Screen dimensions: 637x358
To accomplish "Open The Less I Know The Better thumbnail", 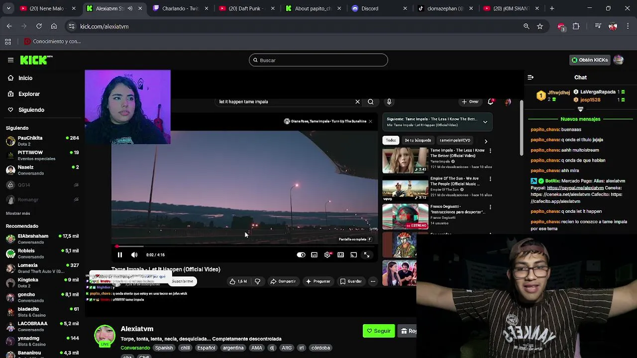I will click(x=405, y=161).
